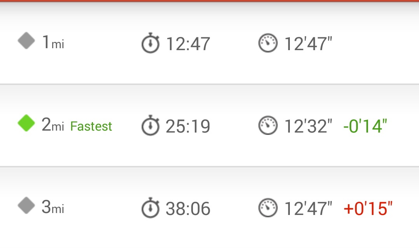The width and height of the screenshot is (419, 248).
Task: Click the green diamond marker for mile 2
Action: pos(26,124)
